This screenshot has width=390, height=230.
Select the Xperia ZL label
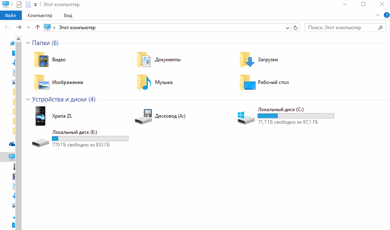tap(62, 116)
